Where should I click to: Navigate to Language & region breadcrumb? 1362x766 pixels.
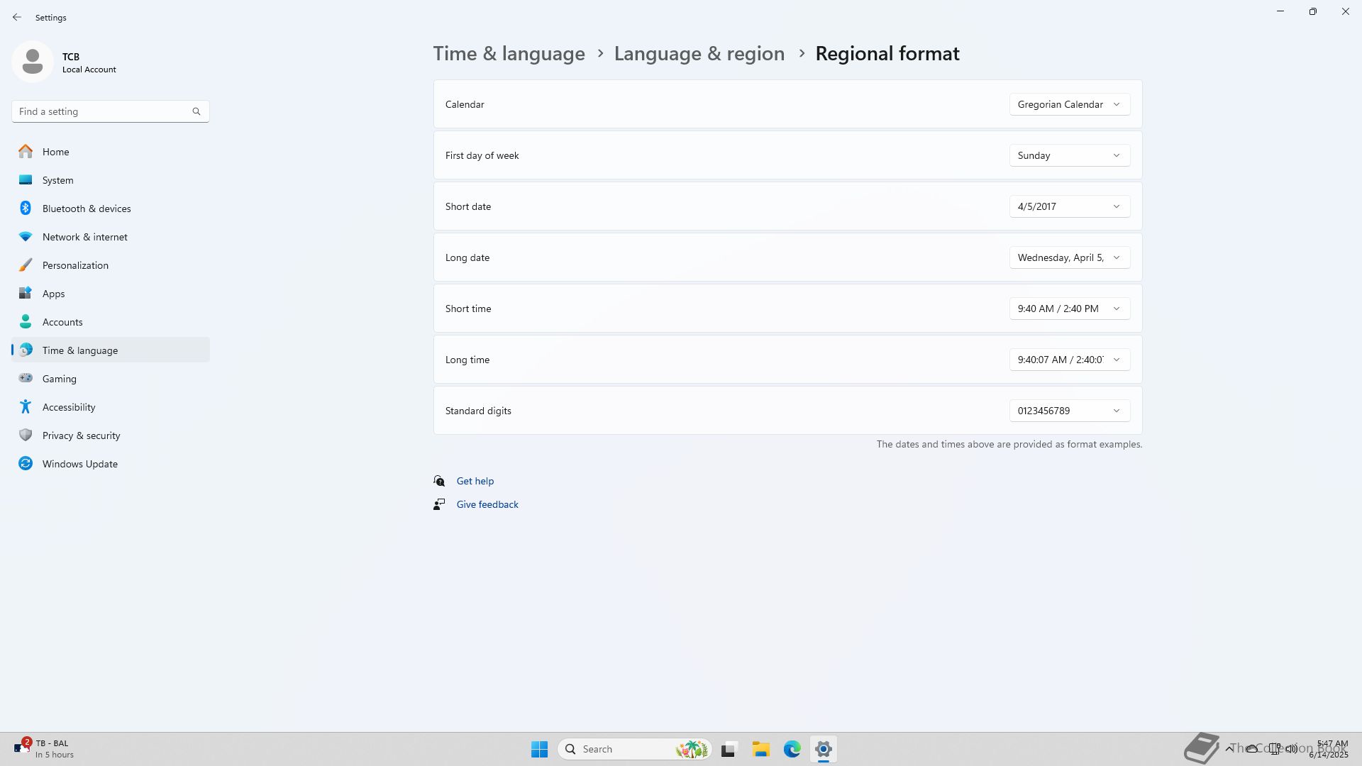coord(699,54)
